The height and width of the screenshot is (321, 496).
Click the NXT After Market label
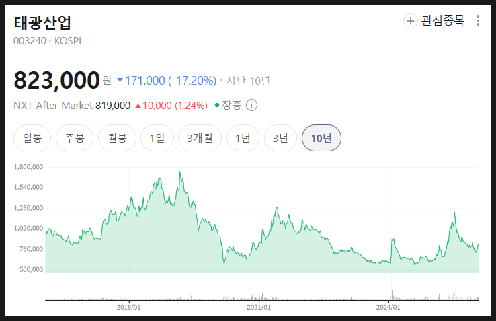click(x=53, y=106)
